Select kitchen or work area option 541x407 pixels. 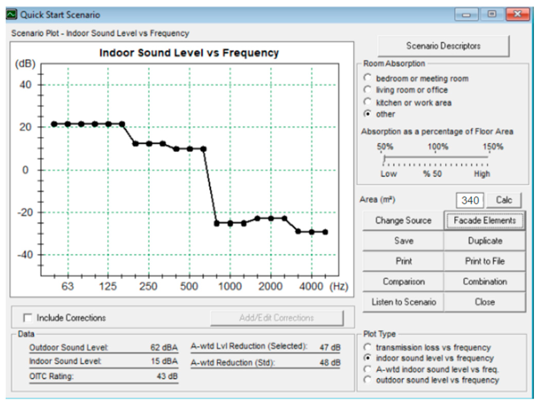click(x=367, y=102)
